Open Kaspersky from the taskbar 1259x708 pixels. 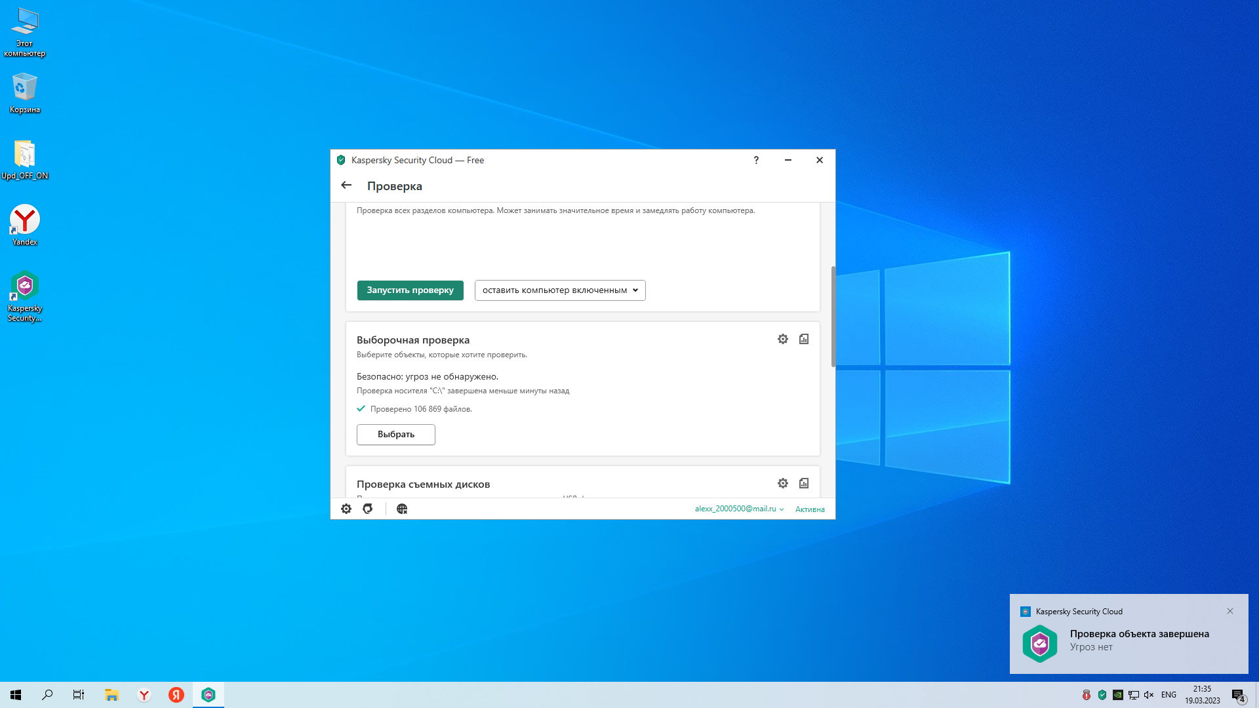pyautogui.click(x=209, y=695)
